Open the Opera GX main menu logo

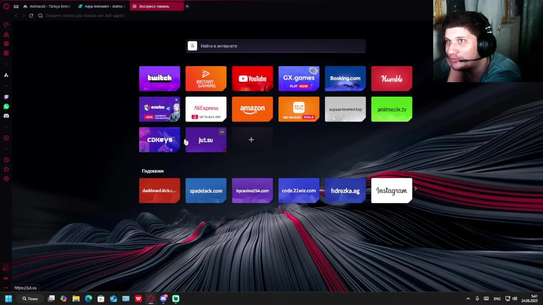click(6, 6)
